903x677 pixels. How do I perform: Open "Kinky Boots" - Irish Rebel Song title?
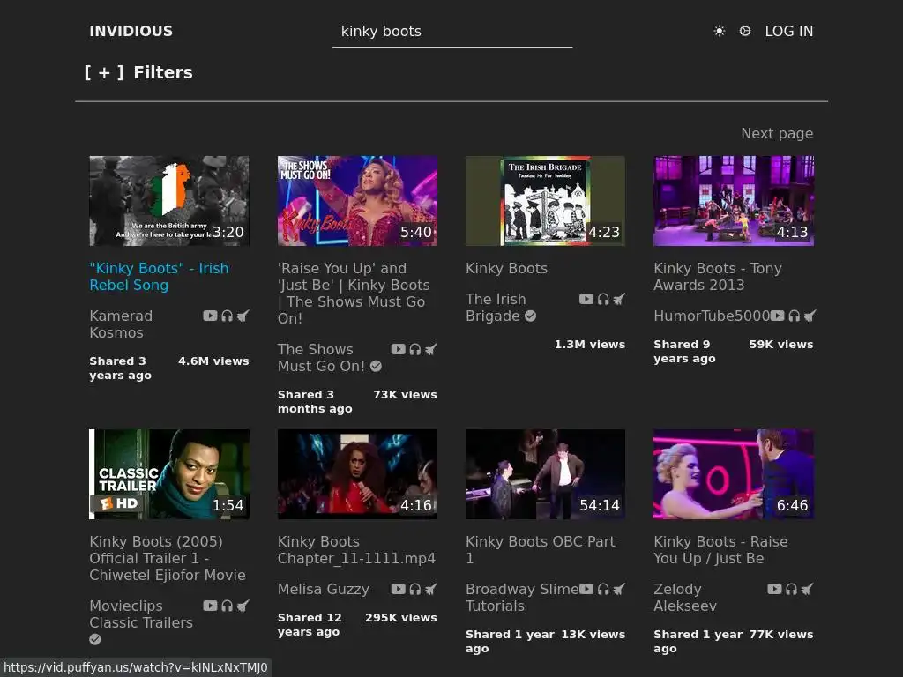pyautogui.click(x=159, y=277)
